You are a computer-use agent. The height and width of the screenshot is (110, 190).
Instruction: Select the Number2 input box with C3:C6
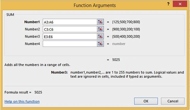coord(70,29)
